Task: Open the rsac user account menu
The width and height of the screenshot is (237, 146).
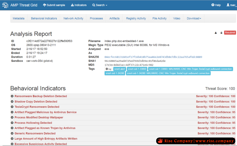Action: [232, 5]
